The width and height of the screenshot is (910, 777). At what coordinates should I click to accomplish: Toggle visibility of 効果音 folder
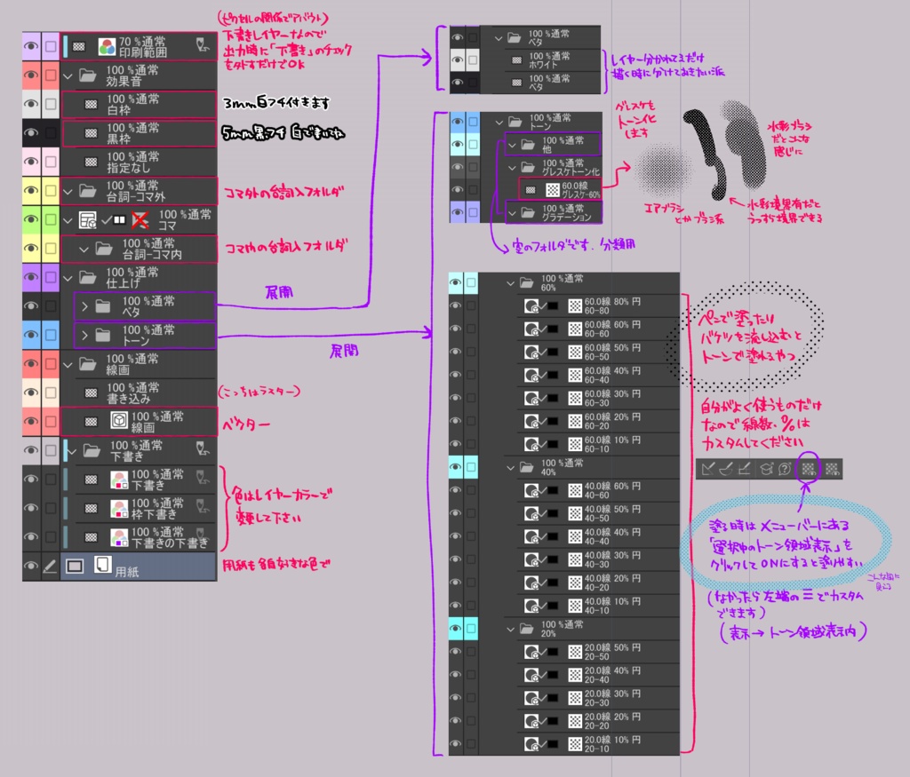(x=31, y=75)
